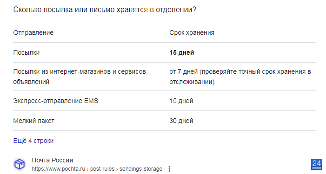This screenshot has height=174, width=326.
Task: Click the 'Посылки' row label
Action: (x=27, y=52)
